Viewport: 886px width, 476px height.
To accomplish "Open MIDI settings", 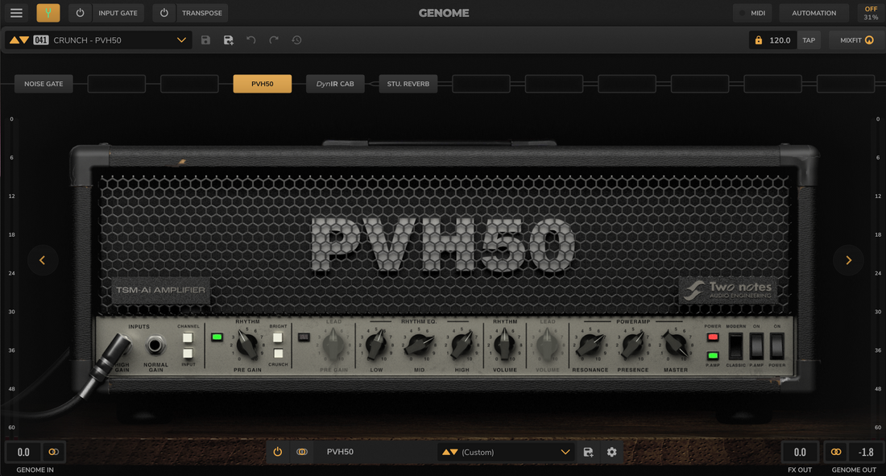I will click(752, 12).
